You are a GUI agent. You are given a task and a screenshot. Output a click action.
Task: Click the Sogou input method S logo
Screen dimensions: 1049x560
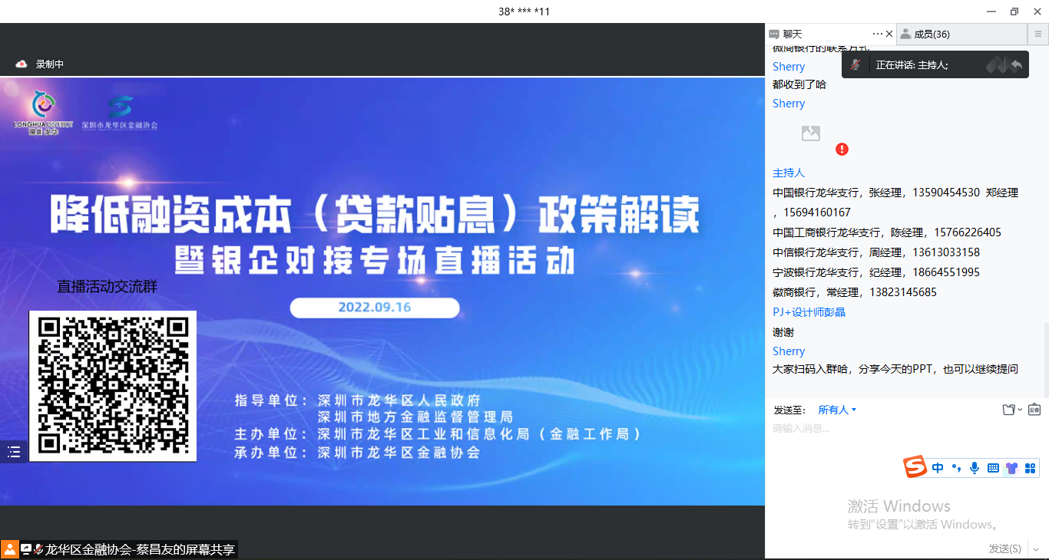coord(915,466)
